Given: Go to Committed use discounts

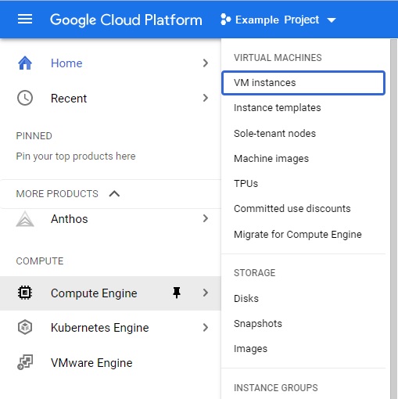Looking at the screenshot, I should tap(292, 209).
